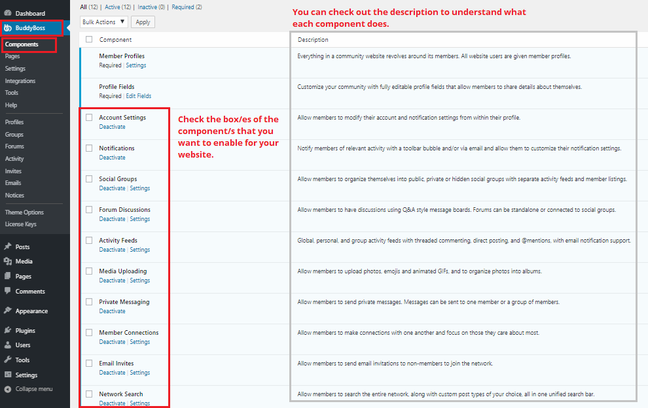Tick the Activity Feeds checkbox
Image resolution: width=648 pixels, height=408 pixels.
coord(89,241)
